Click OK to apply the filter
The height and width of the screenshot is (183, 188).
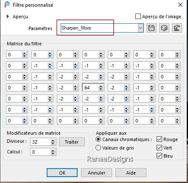click(62, 173)
